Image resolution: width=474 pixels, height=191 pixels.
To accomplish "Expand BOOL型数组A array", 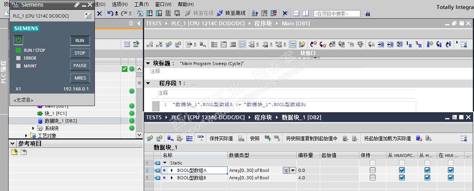I will [x=172, y=170].
